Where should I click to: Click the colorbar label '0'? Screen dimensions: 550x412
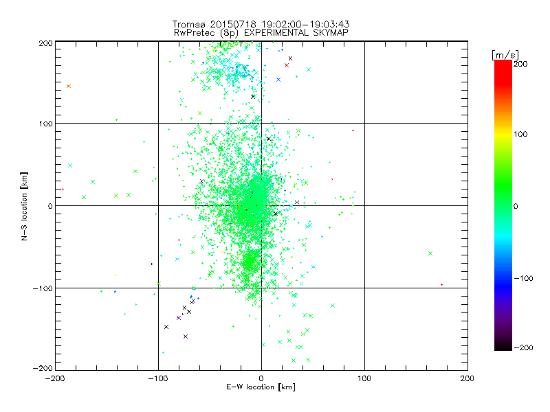tap(516, 206)
